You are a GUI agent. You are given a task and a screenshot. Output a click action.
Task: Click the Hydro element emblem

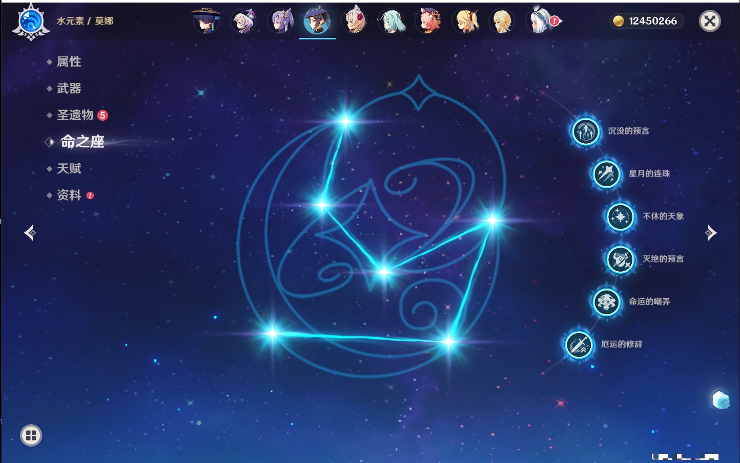(x=31, y=22)
